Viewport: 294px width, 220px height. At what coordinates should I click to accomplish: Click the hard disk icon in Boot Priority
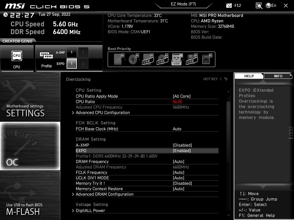coord(118,59)
